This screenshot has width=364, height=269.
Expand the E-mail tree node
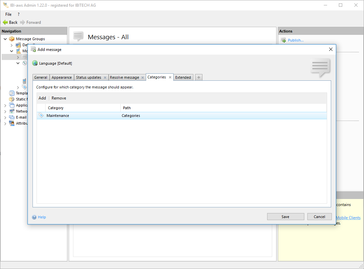coord(5,118)
